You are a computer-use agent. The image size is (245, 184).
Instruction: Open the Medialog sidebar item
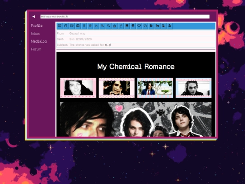pos(39,41)
